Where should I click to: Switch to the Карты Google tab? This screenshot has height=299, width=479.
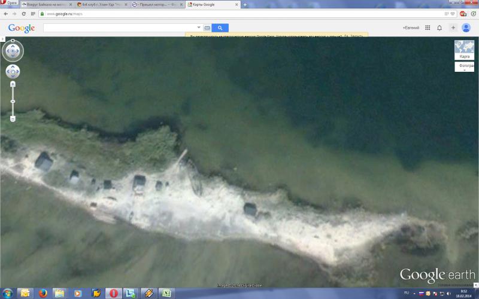(210, 4)
